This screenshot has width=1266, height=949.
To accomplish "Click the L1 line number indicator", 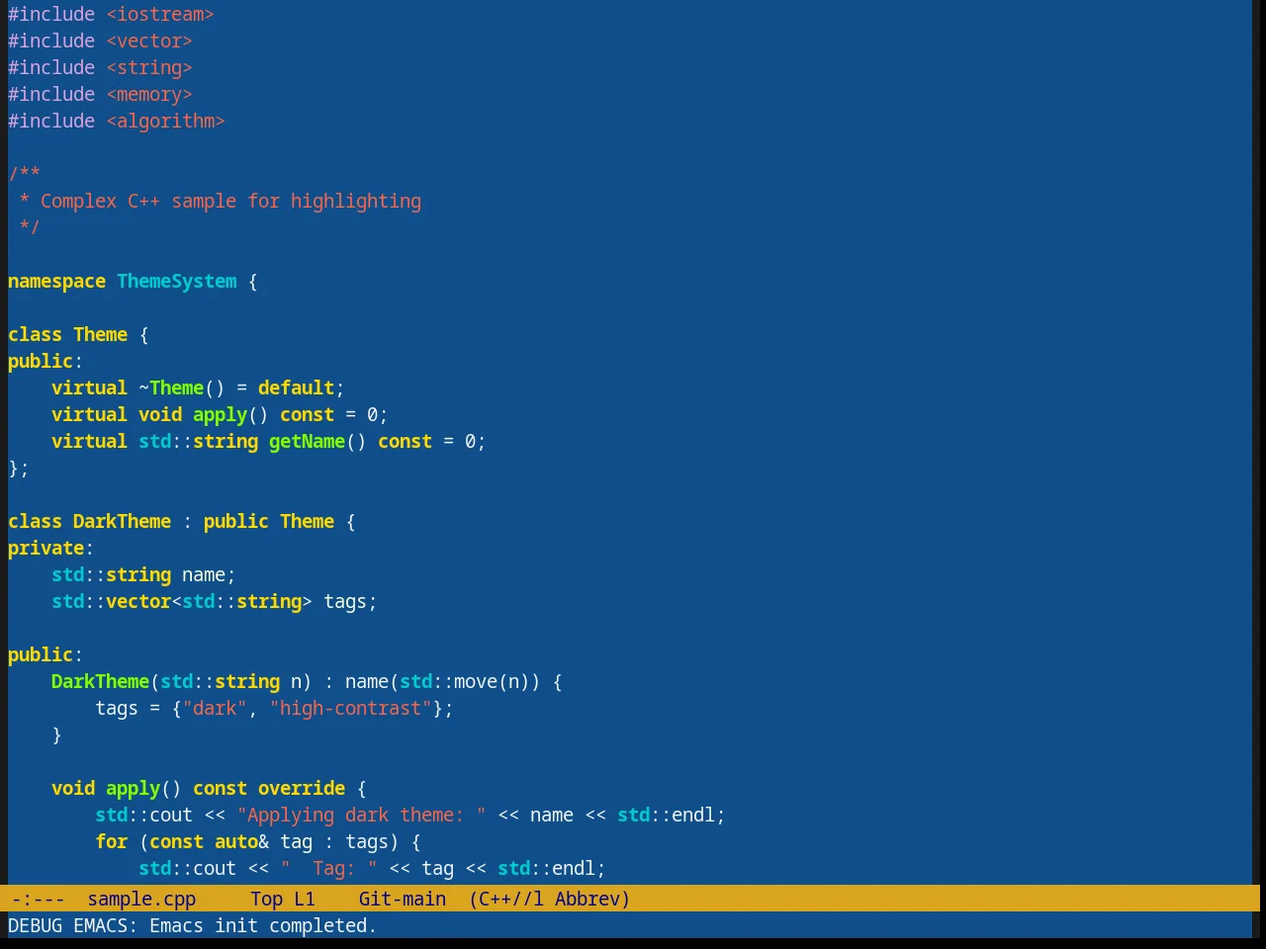I will (x=305, y=899).
